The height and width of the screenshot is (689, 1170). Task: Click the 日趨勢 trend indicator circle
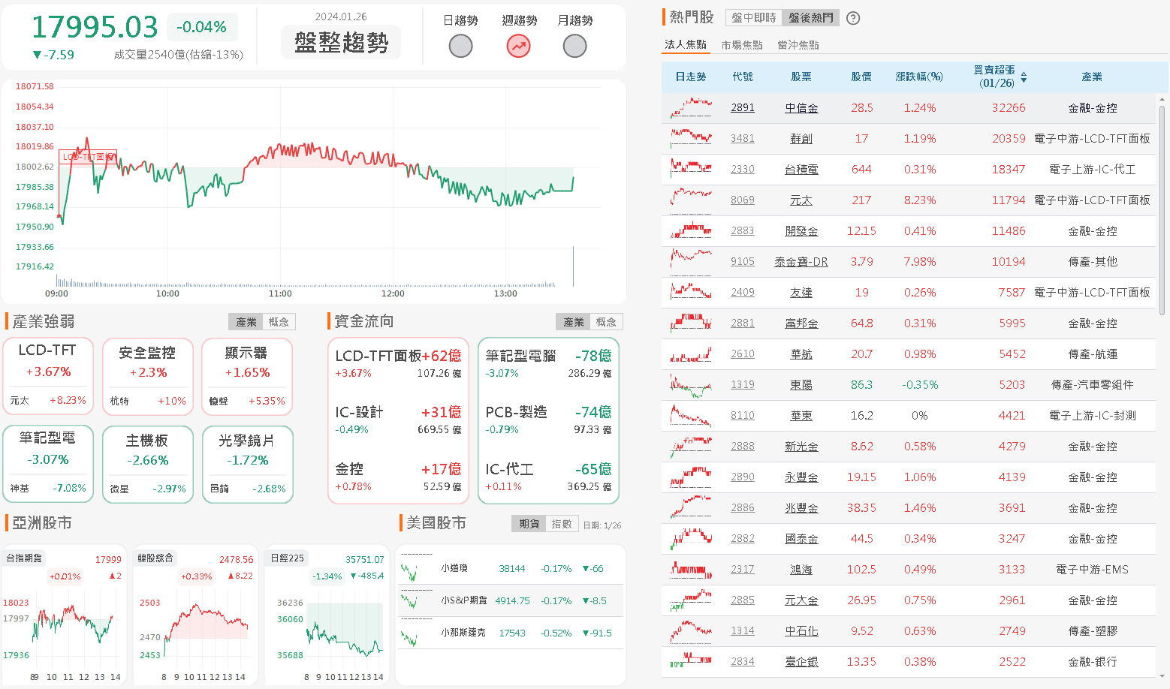point(460,46)
